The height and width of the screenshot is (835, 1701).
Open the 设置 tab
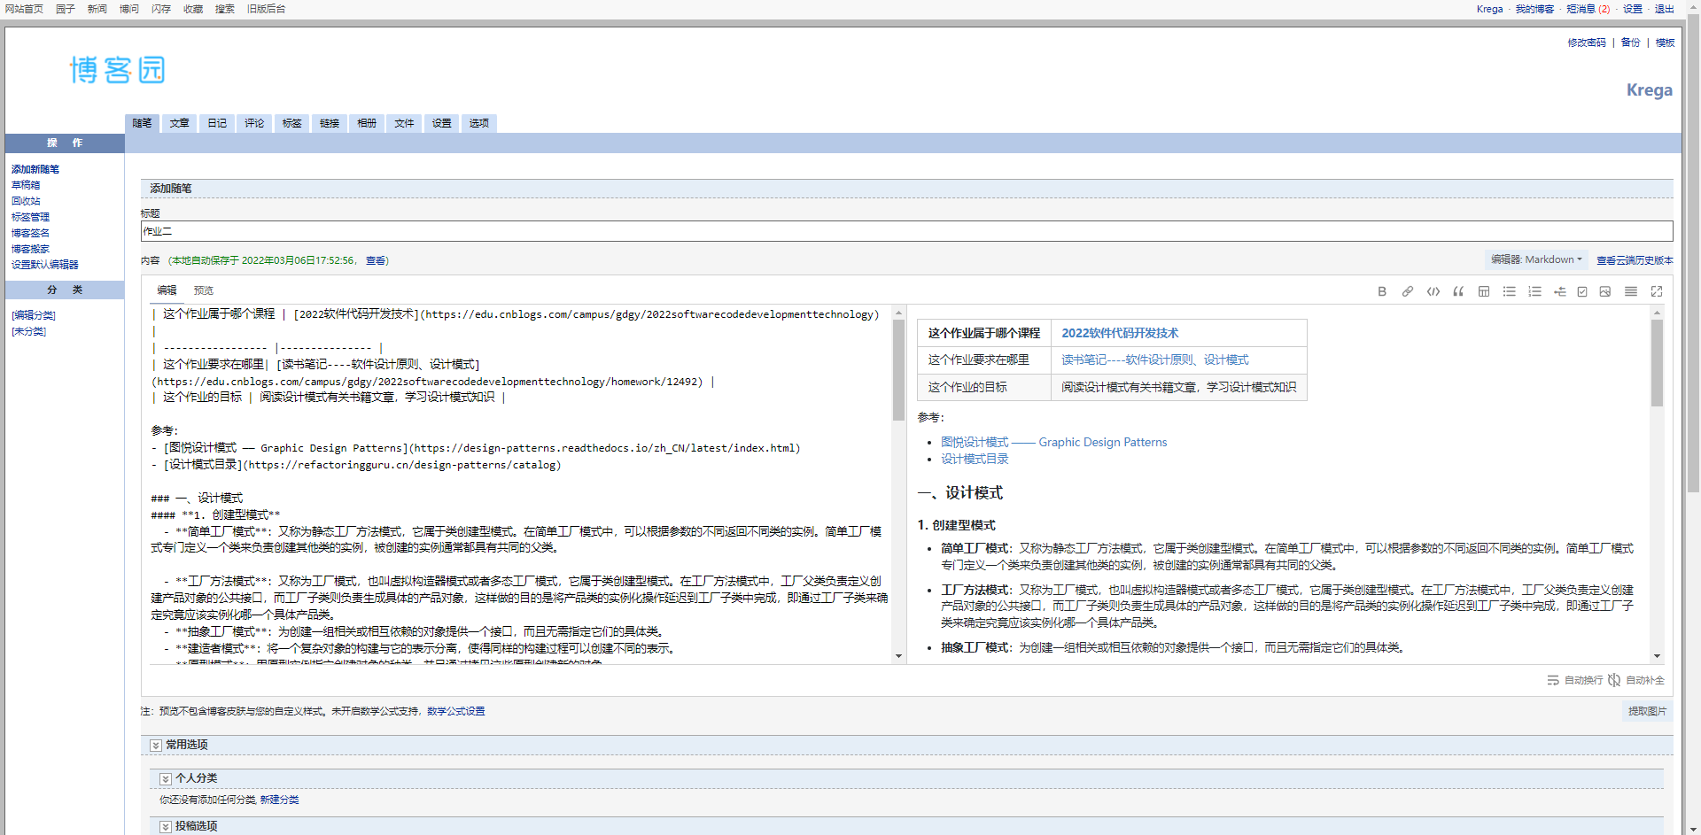pos(442,123)
